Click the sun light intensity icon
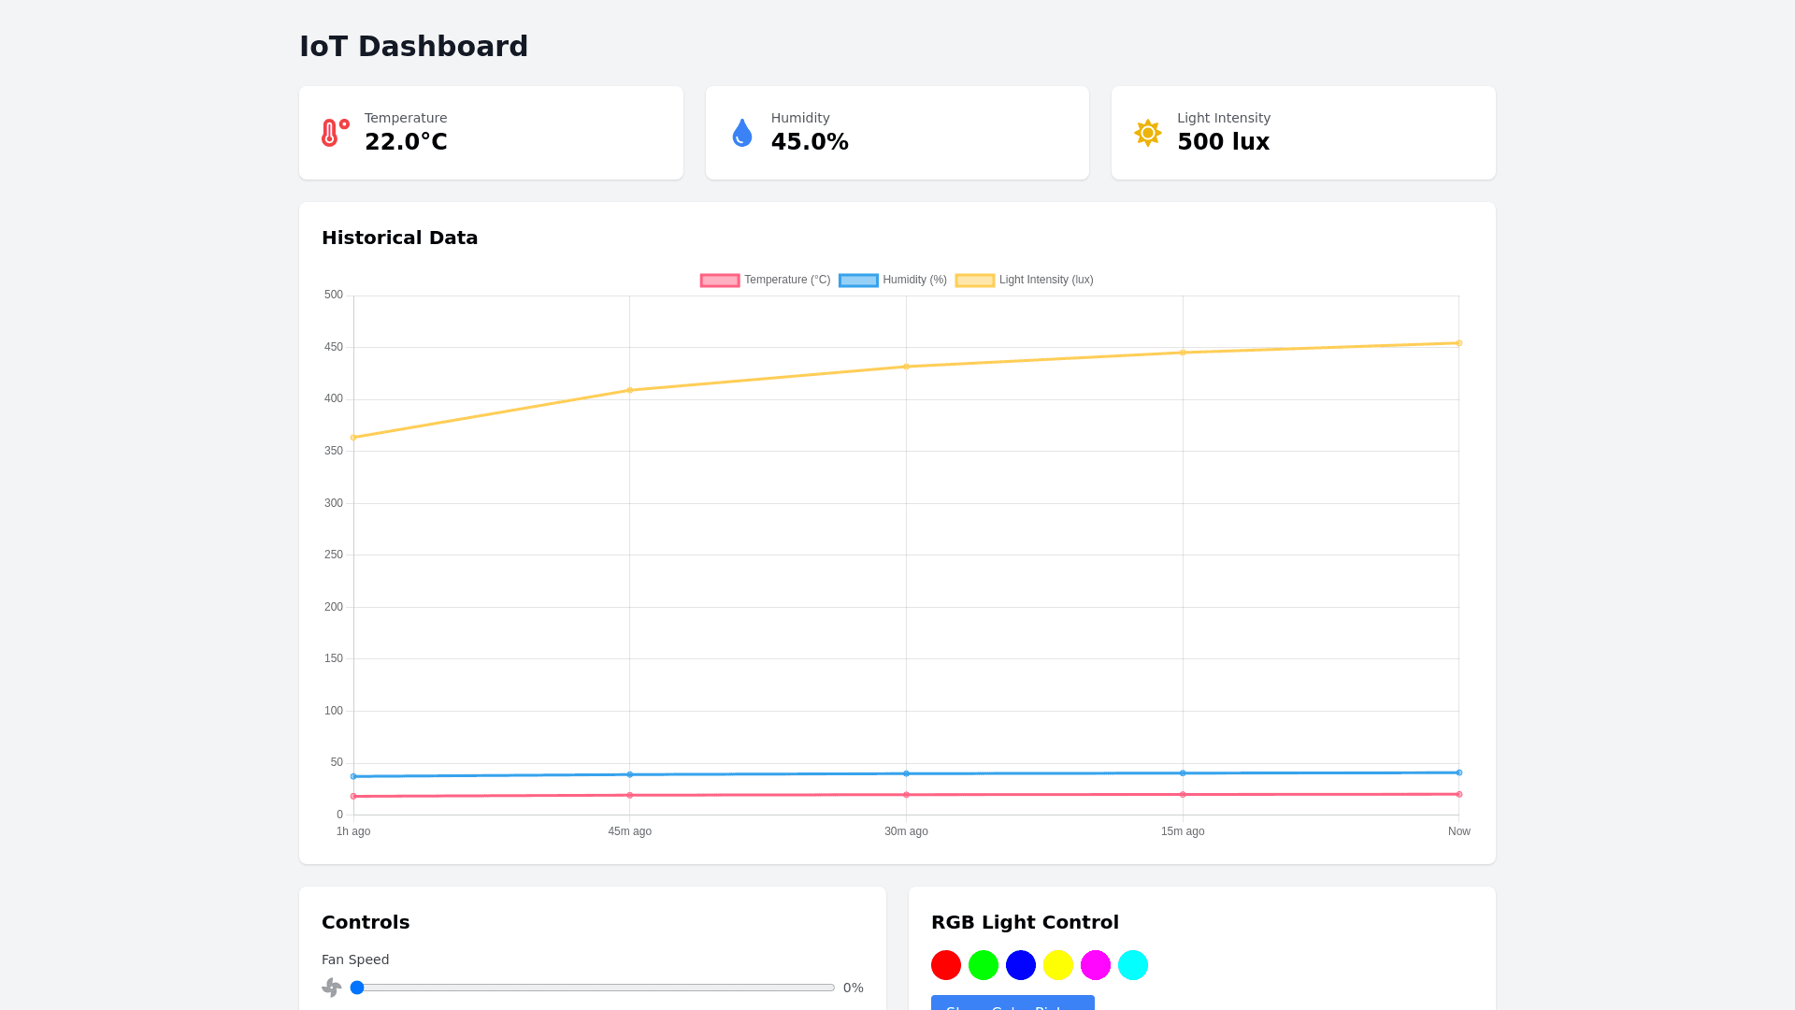This screenshot has height=1010, width=1795. tap(1147, 133)
